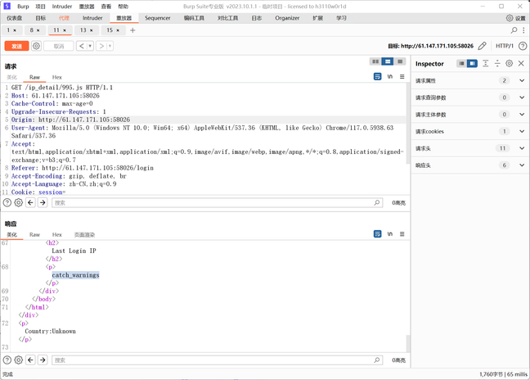Close the Inspector panel with X icon
530x380 pixels.
521,63
